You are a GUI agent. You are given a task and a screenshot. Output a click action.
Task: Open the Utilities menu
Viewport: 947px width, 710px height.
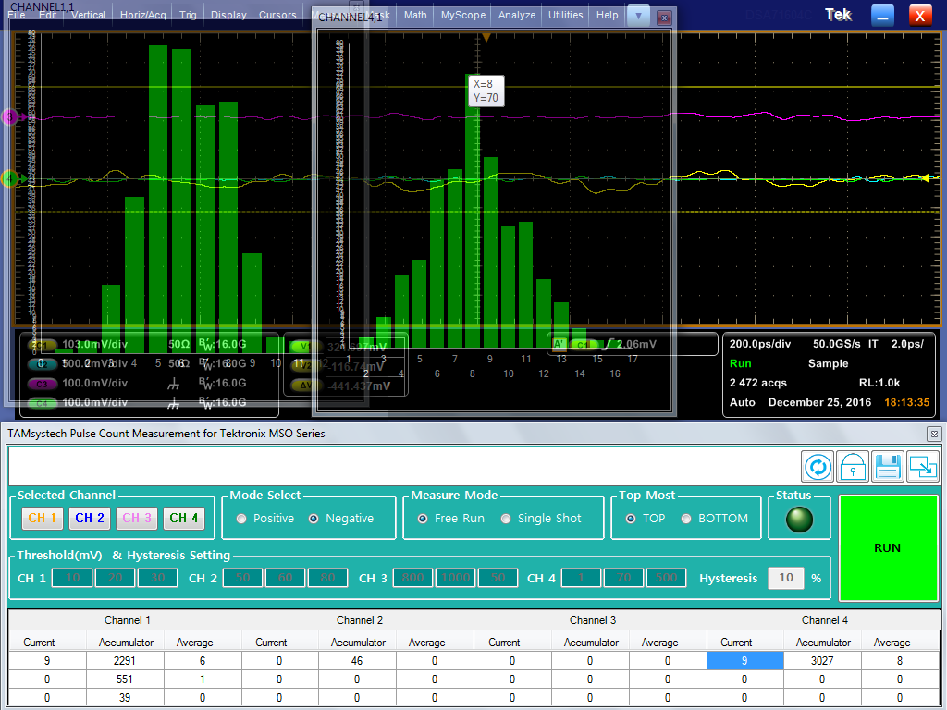pos(565,15)
